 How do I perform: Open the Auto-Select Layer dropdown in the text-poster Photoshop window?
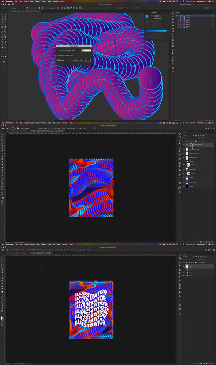(23, 250)
